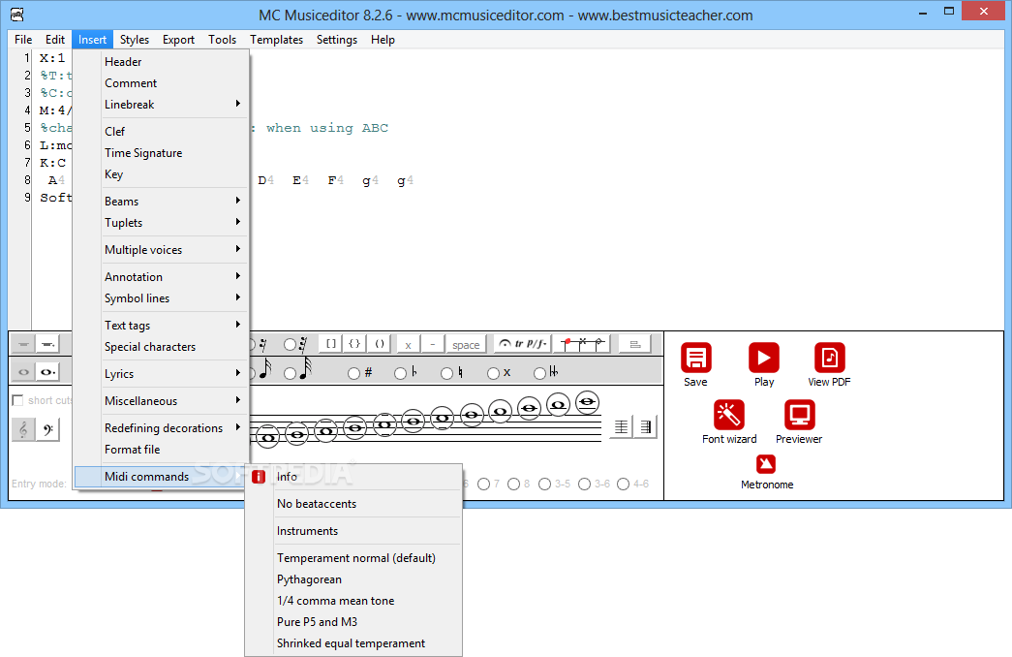Click the dotted whole rest button
The height and width of the screenshot is (657, 1012).
tap(47, 344)
